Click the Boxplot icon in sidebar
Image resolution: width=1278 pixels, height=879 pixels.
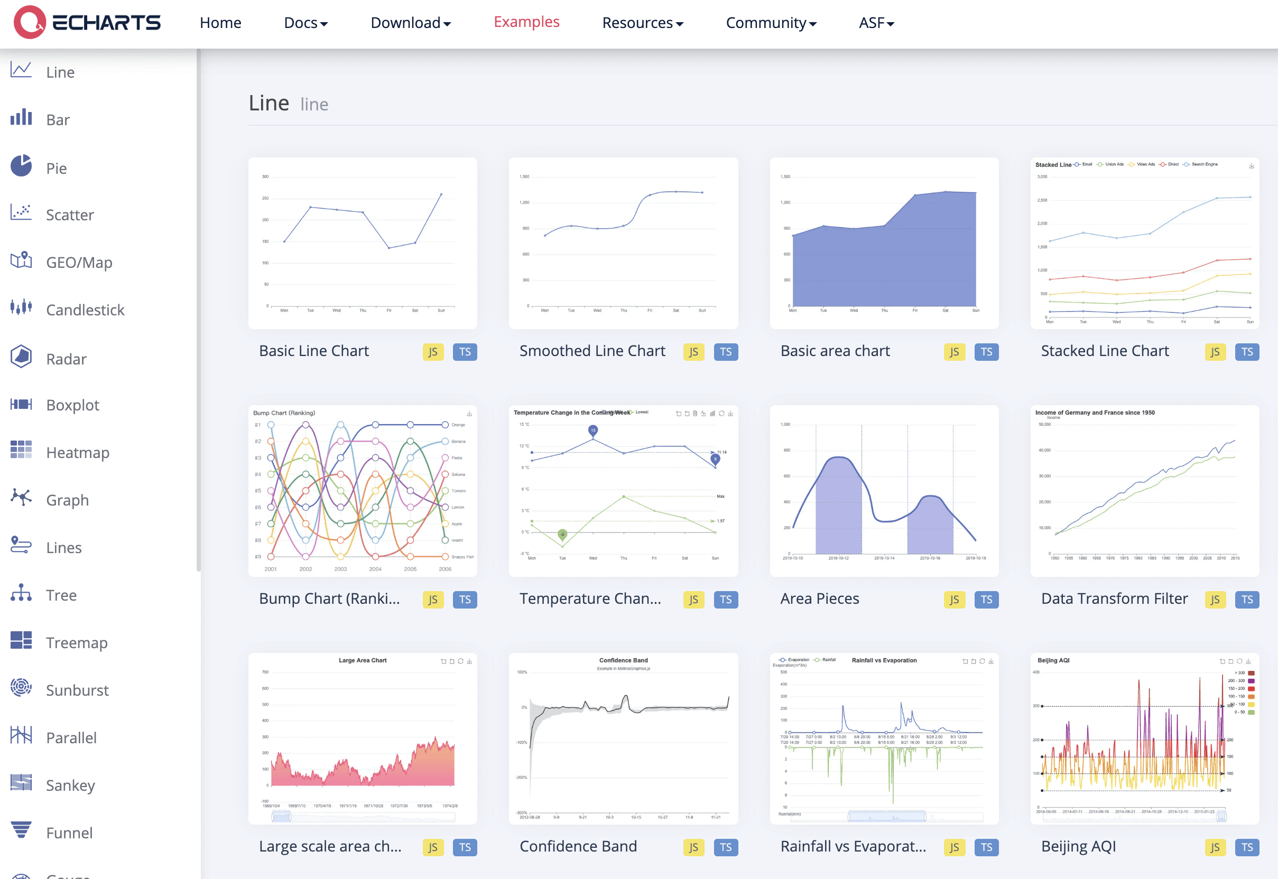click(21, 404)
